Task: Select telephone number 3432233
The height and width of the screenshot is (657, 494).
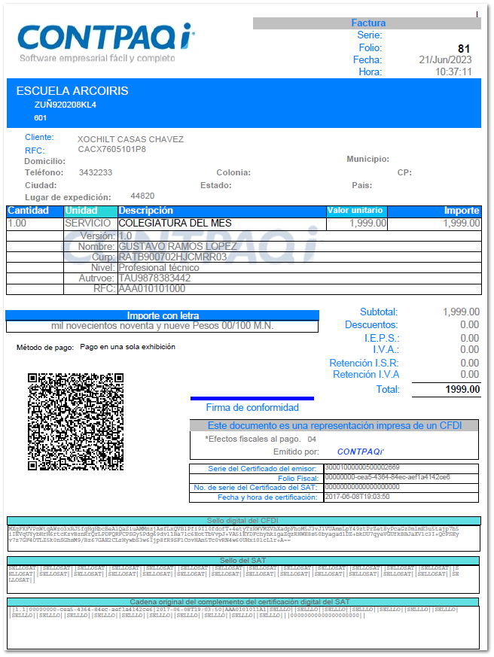Action: [96, 172]
